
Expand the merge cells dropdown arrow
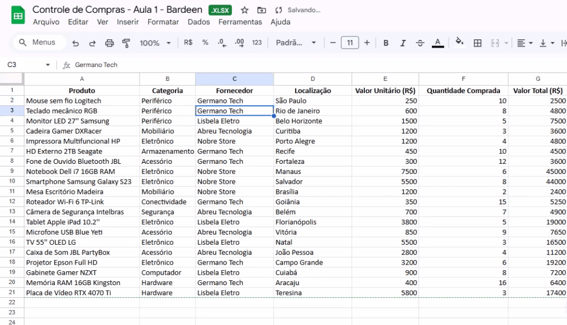point(506,43)
